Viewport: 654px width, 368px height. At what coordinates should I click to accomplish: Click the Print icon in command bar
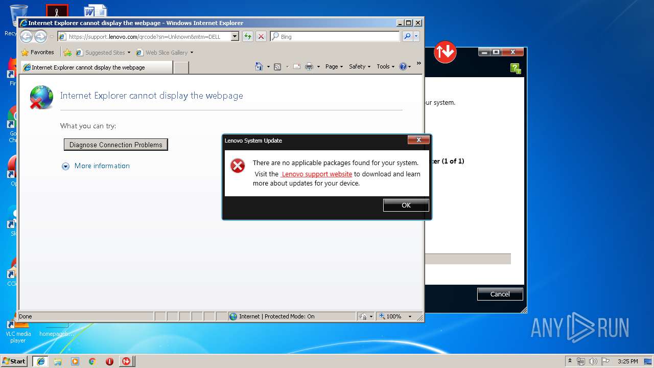309,66
